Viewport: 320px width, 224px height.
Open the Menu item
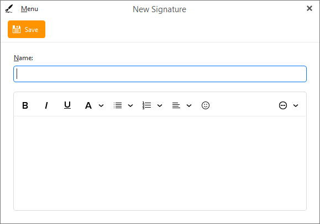coord(29,9)
